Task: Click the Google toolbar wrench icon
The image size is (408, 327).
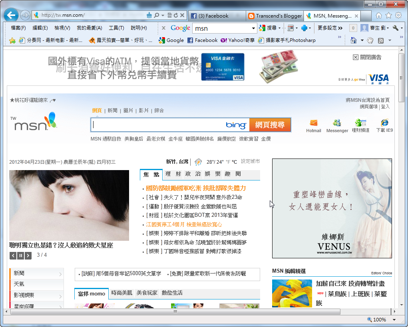Action: (396, 28)
